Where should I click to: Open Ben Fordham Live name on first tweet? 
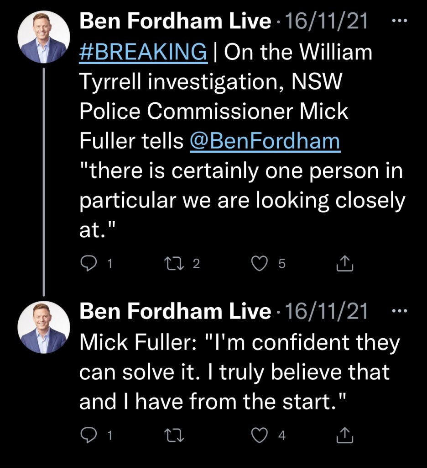tap(175, 22)
